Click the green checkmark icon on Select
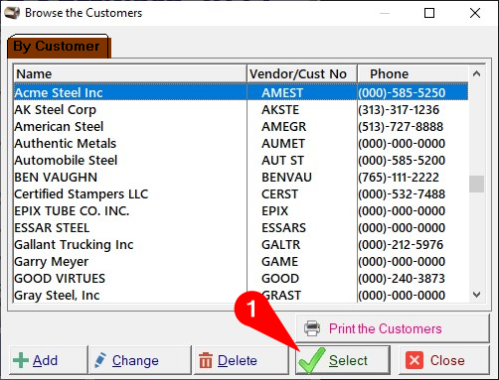Viewport: 499px width, 380px height. click(311, 361)
